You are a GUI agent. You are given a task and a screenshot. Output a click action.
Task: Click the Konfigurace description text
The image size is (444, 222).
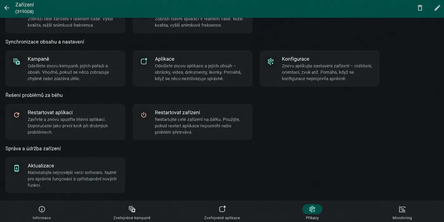pos(327,72)
